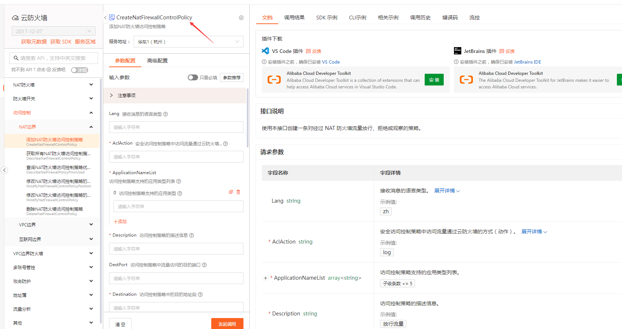Click help icon next to Destination label

(200, 294)
